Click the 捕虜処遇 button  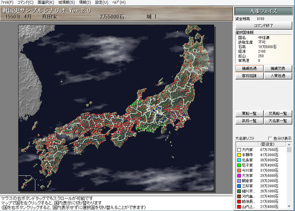point(249,69)
